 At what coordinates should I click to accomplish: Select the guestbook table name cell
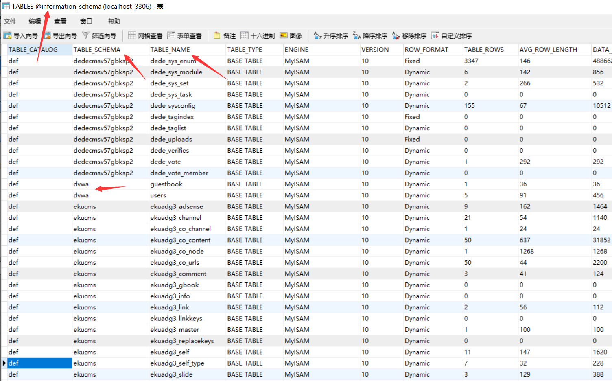click(x=188, y=184)
